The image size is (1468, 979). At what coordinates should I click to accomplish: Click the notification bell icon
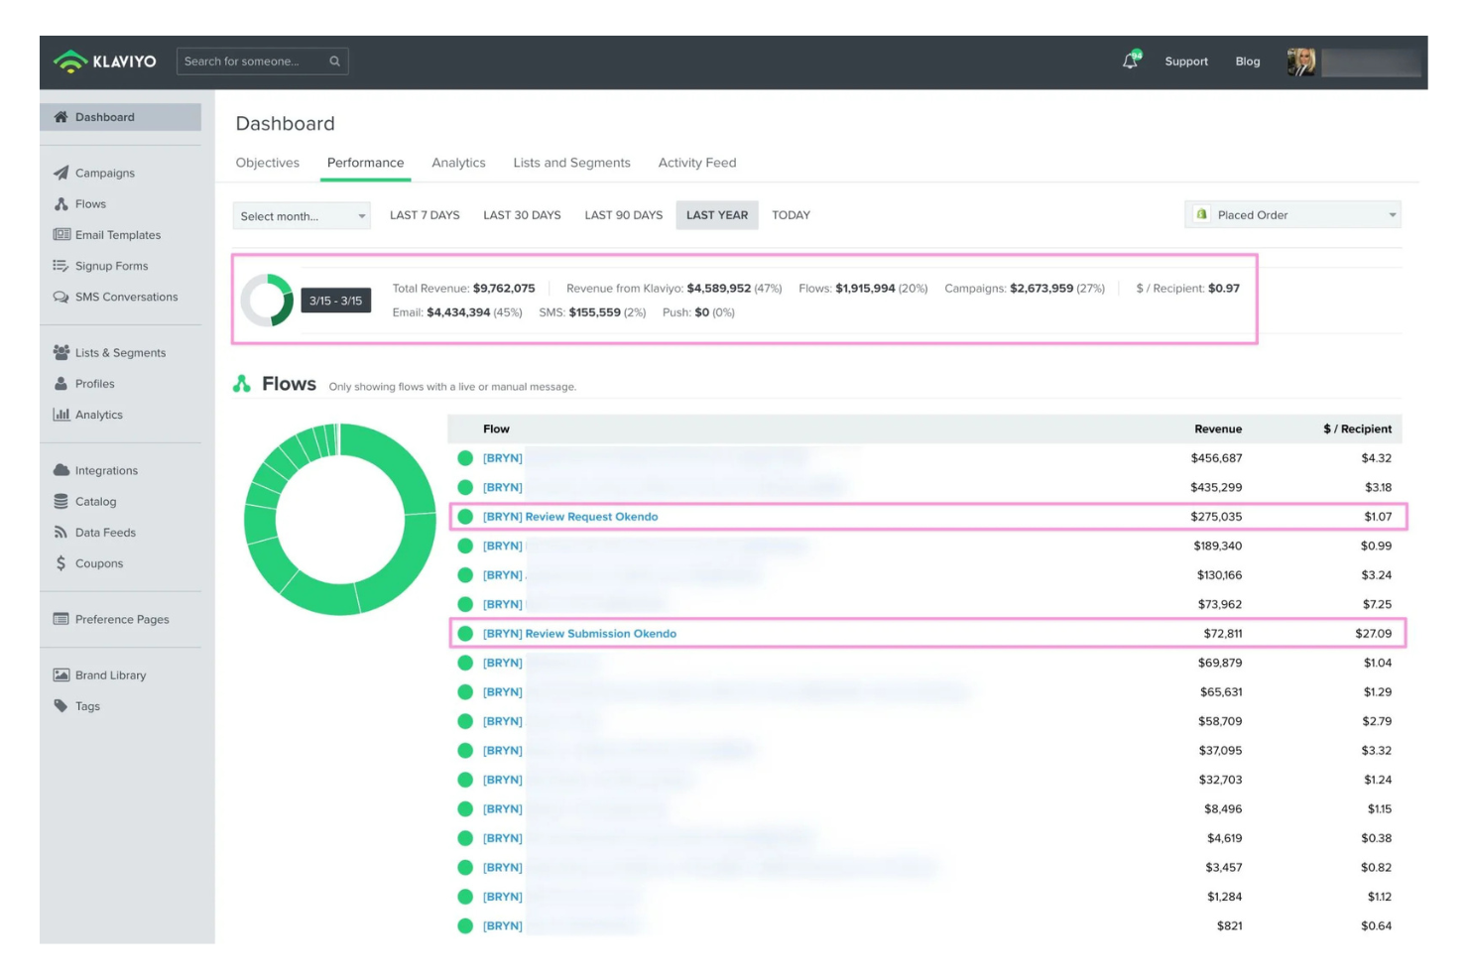click(1130, 61)
